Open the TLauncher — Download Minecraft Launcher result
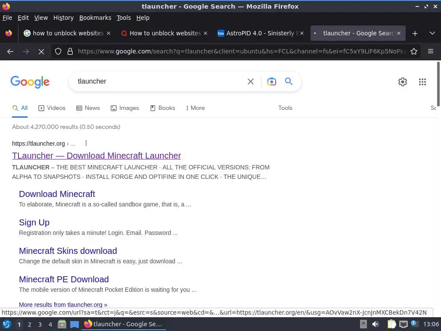 point(96,156)
